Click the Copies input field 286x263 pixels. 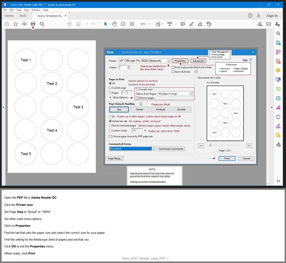(x=123, y=67)
